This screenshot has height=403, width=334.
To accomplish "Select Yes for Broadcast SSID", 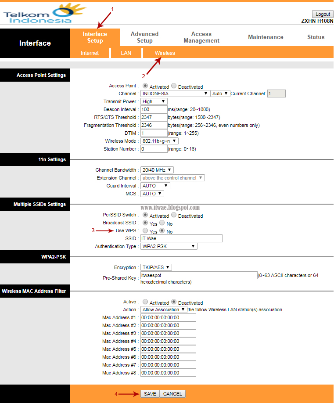I will (145, 223).
